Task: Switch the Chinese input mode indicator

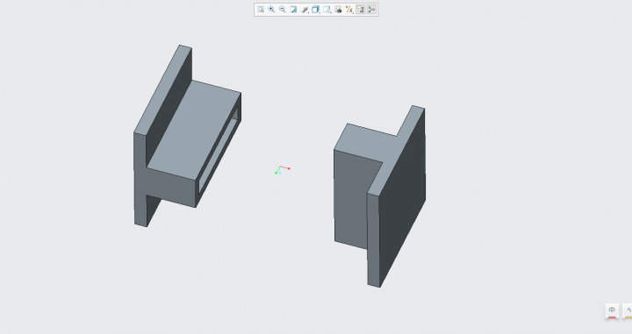Action: point(612,310)
